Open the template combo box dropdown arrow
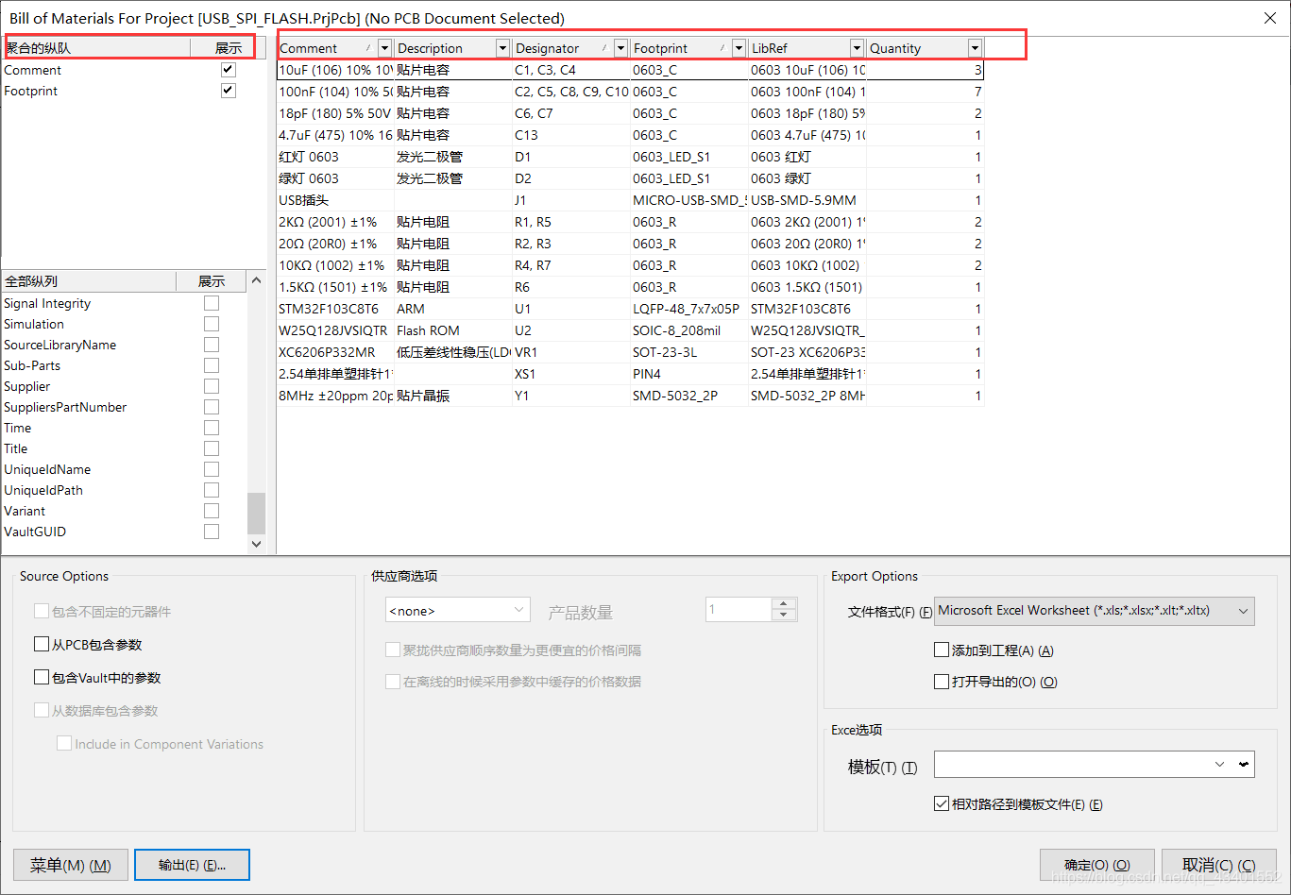The height and width of the screenshot is (895, 1291). pyautogui.click(x=1219, y=764)
